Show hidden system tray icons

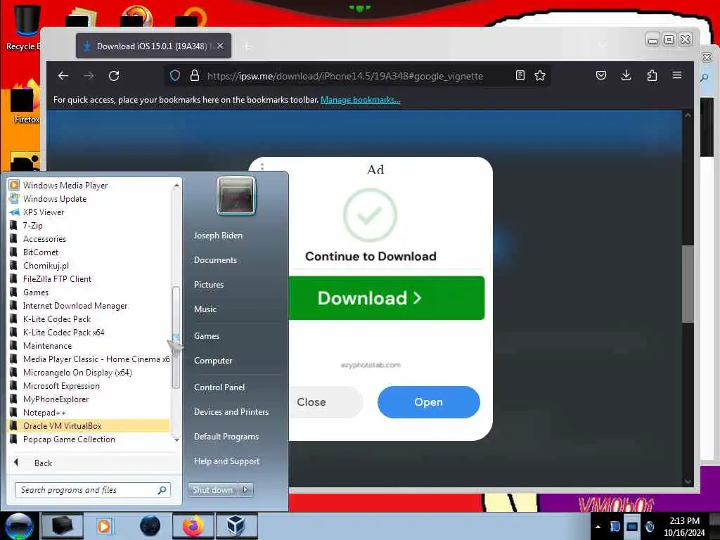tap(598, 527)
